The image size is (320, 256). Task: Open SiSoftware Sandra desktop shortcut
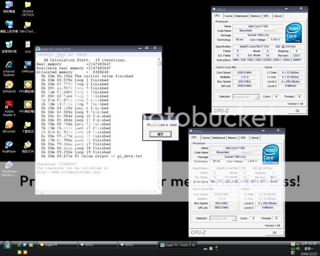click(x=9, y=165)
